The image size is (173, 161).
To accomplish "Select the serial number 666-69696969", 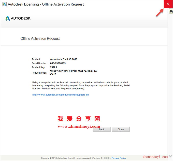I will [58, 63].
